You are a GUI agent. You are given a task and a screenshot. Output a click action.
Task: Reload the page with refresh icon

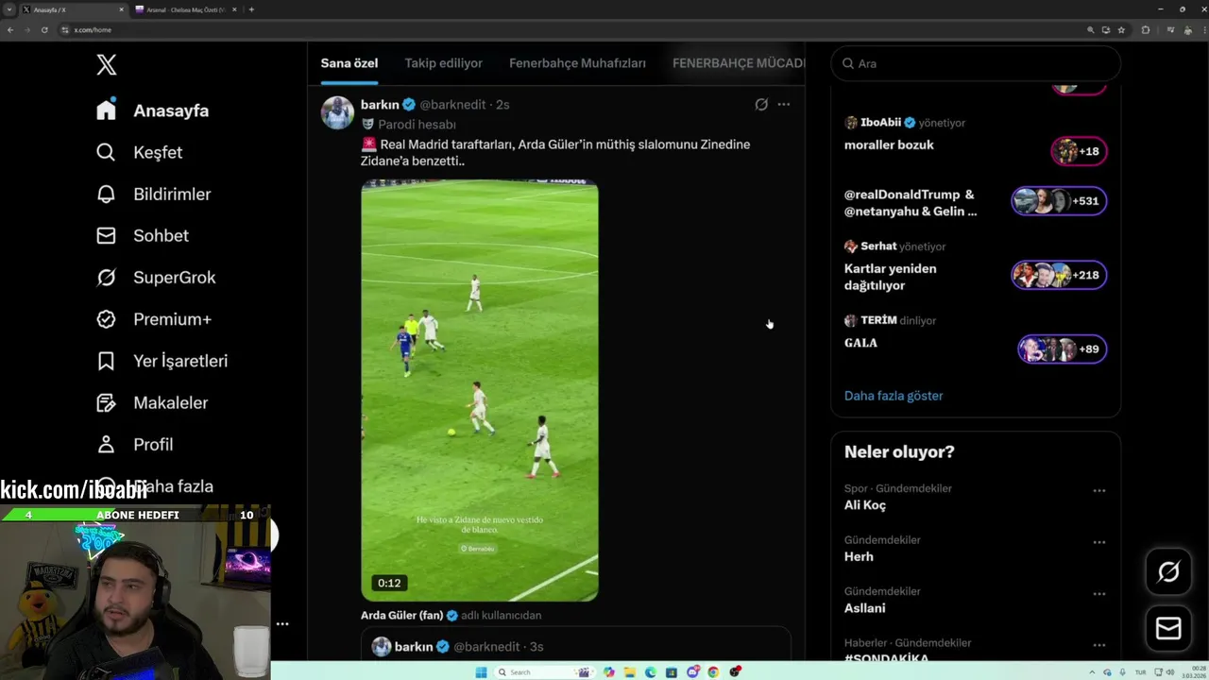pos(44,29)
